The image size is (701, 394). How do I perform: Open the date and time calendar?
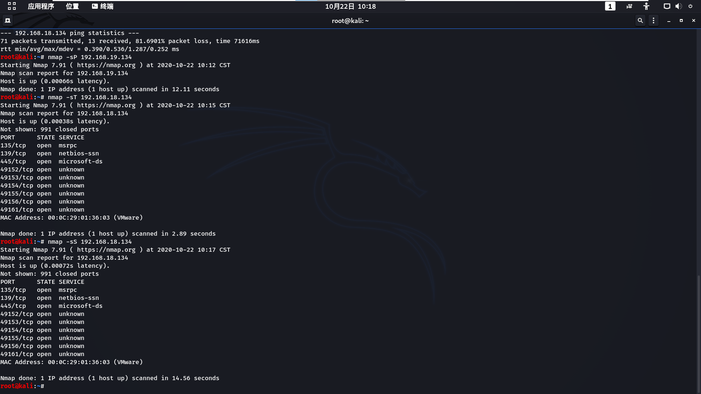pyautogui.click(x=350, y=6)
